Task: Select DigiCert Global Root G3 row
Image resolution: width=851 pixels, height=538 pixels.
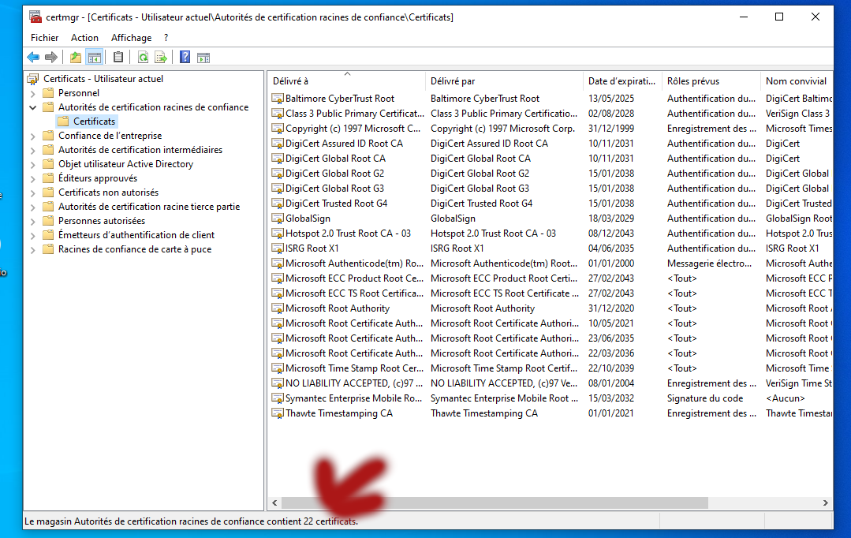Action: coord(334,189)
